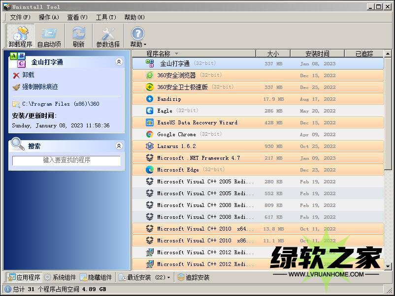Collapse the 金山打字通 details panel
The width and height of the screenshot is (395, 296).
(x=119, y=62)
